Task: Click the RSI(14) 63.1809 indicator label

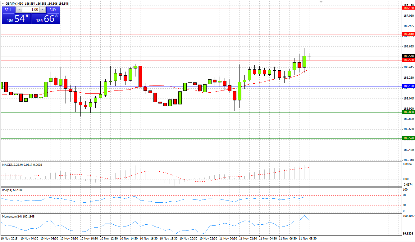Action: point(13,190)
